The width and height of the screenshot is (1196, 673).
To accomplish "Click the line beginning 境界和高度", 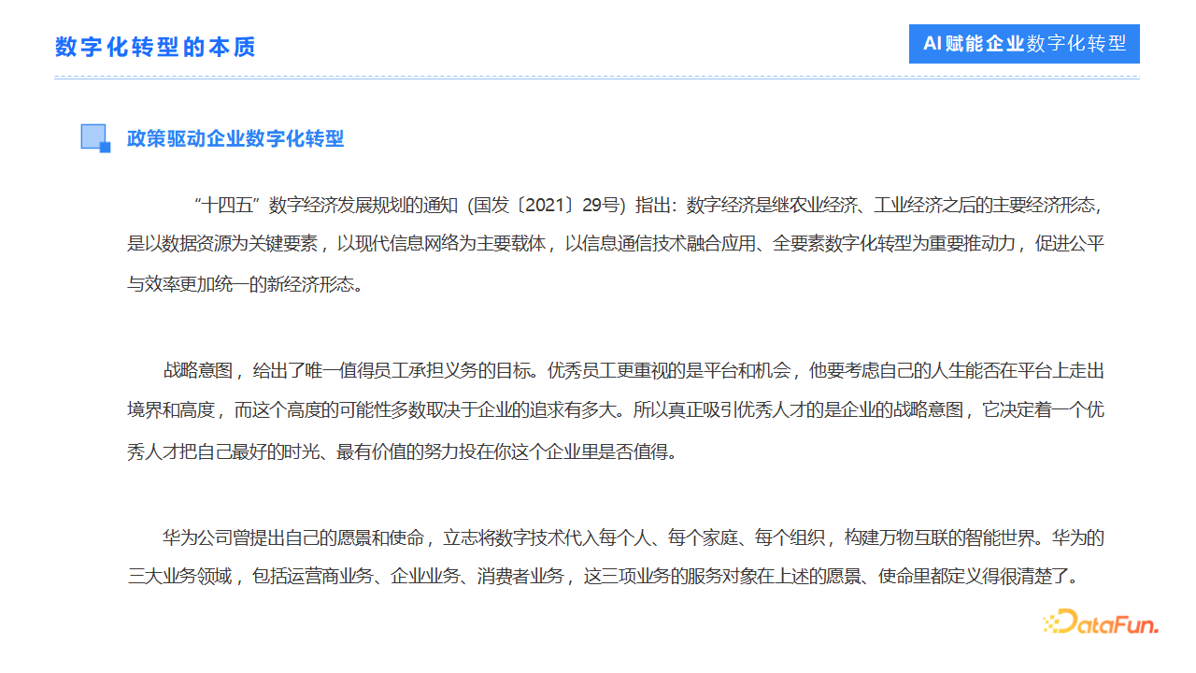I will click(x=616, y=410).
